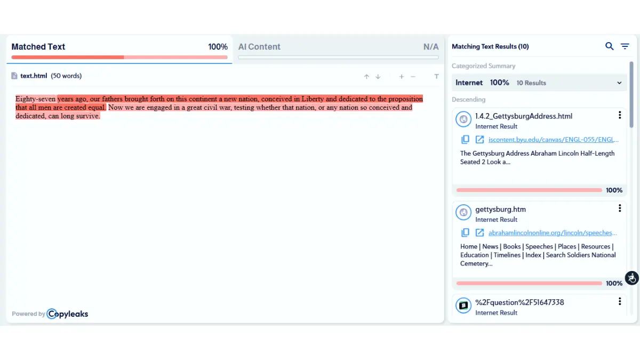Zoom out text with minus icon
Screen dimensions: 640x360
point(413,76)
